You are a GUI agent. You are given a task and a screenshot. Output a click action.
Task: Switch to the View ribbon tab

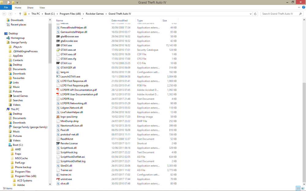[x=42, y=8]
